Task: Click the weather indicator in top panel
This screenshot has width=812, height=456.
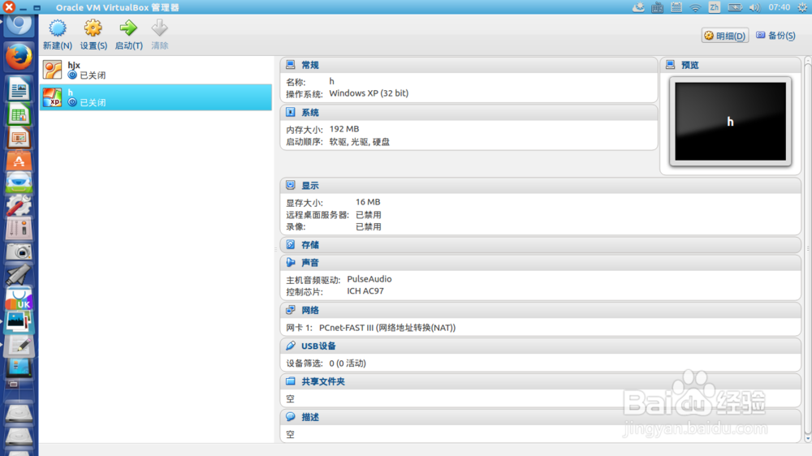Action: click(638, 7)
